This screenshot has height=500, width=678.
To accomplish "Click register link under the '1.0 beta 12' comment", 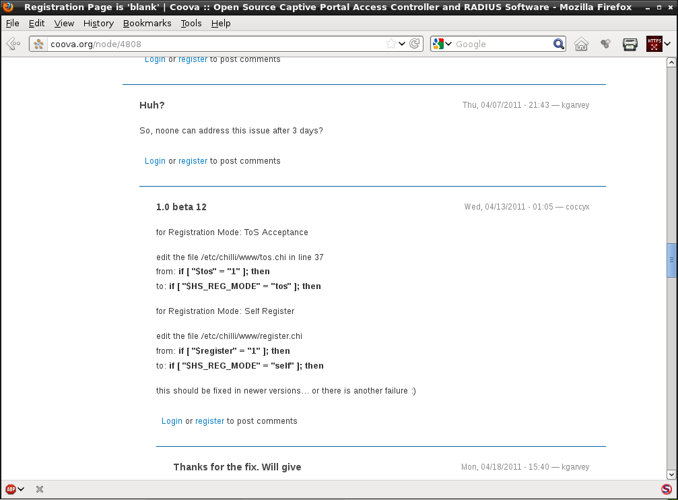I will point(209,421).
